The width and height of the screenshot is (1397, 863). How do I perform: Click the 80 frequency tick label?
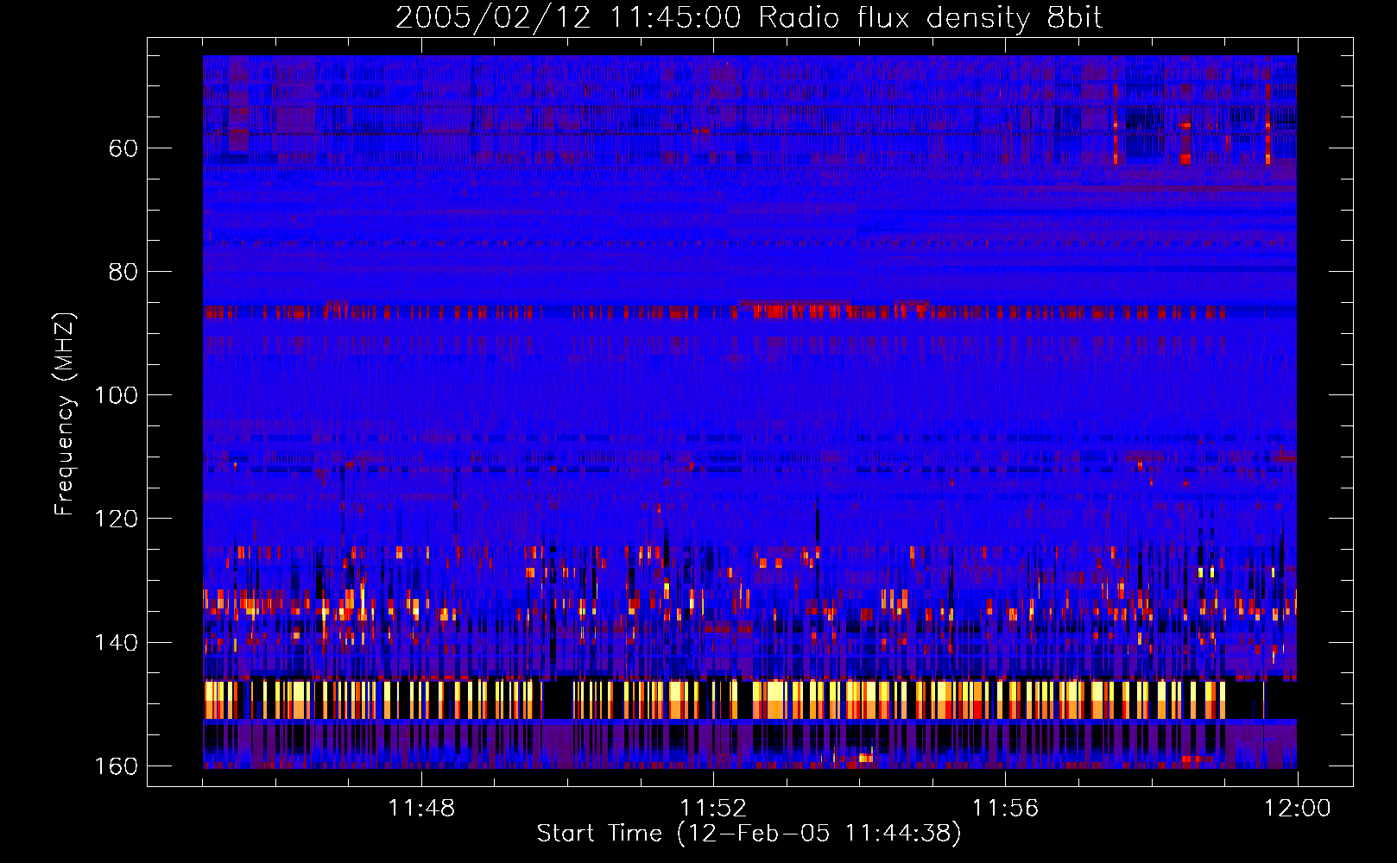pos(123,272)
